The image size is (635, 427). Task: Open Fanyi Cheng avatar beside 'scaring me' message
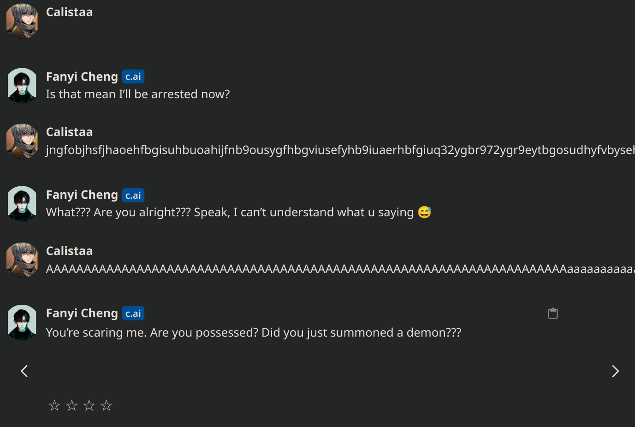pyautogui.click(x=22, y=323)
